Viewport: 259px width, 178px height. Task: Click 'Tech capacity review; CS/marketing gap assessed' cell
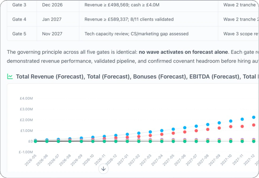tap(148, 34)
